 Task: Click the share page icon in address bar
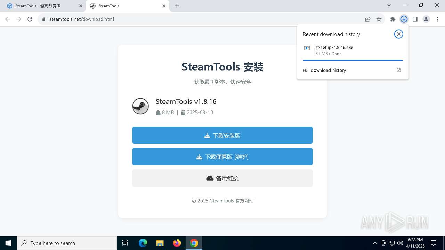(368, 19)
